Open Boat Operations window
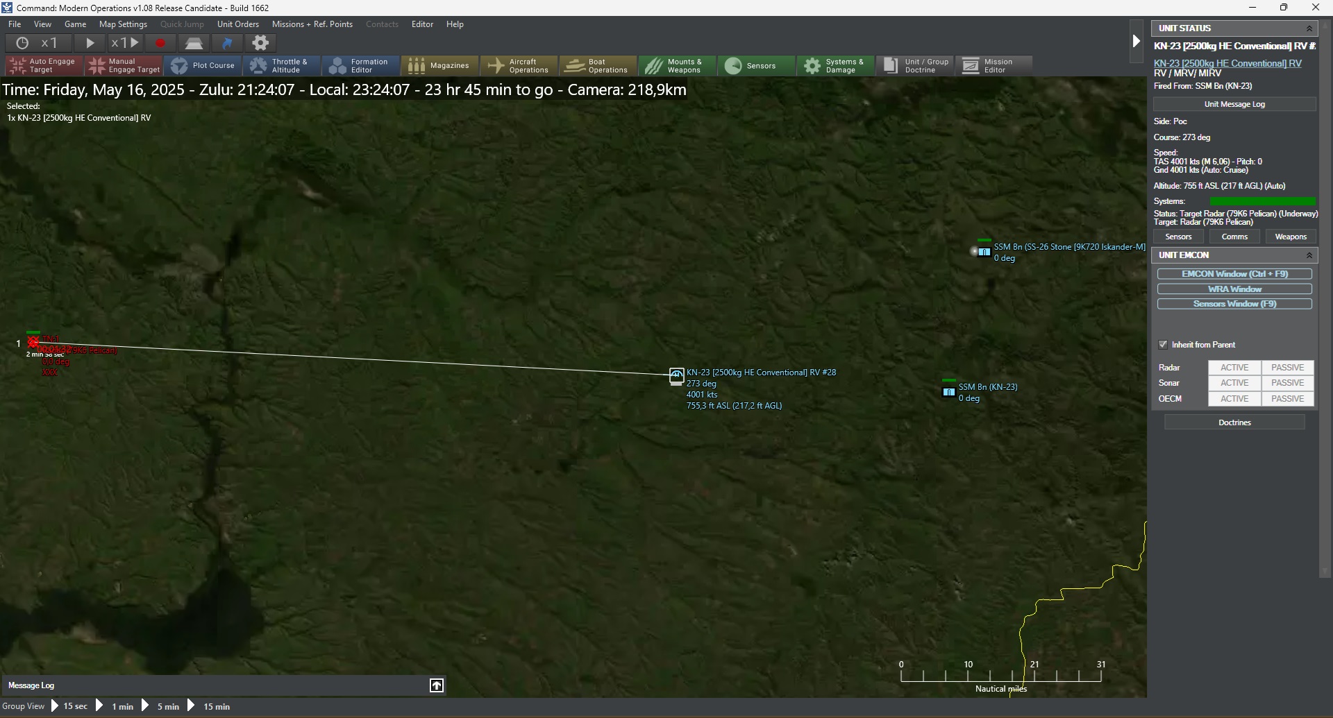This screenshot has height=718, width=1333. click(x=598, y=66)
